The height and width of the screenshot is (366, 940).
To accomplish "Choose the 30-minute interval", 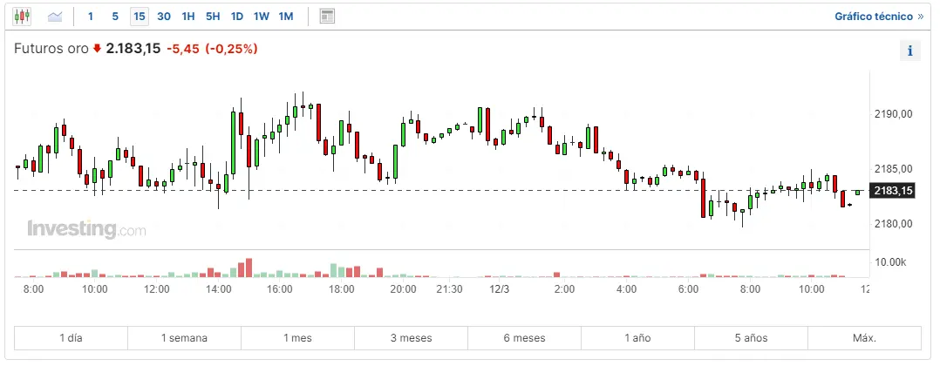I will pyautogui.click(x=164, y=17).
